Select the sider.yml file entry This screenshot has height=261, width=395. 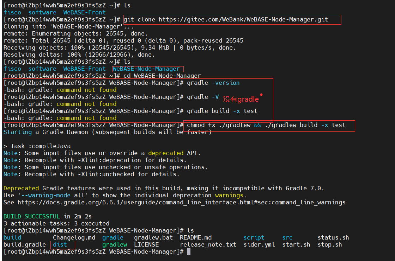pos(259,244)
